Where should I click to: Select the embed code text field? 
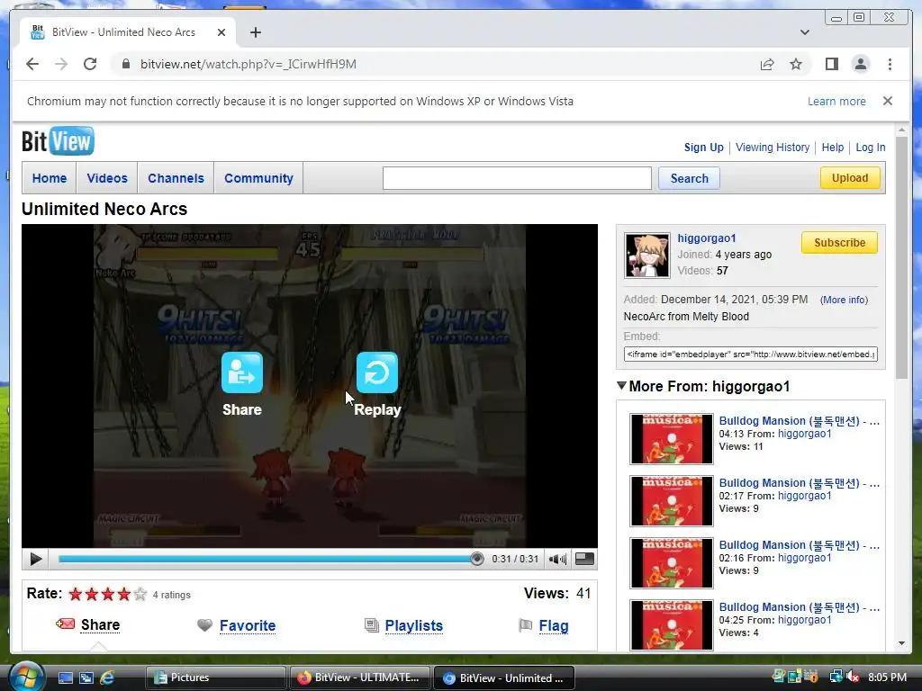(x=750, y=354)
